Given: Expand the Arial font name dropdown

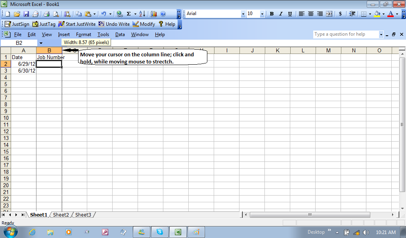Looking at the screenshot, I should pos(243,14).
